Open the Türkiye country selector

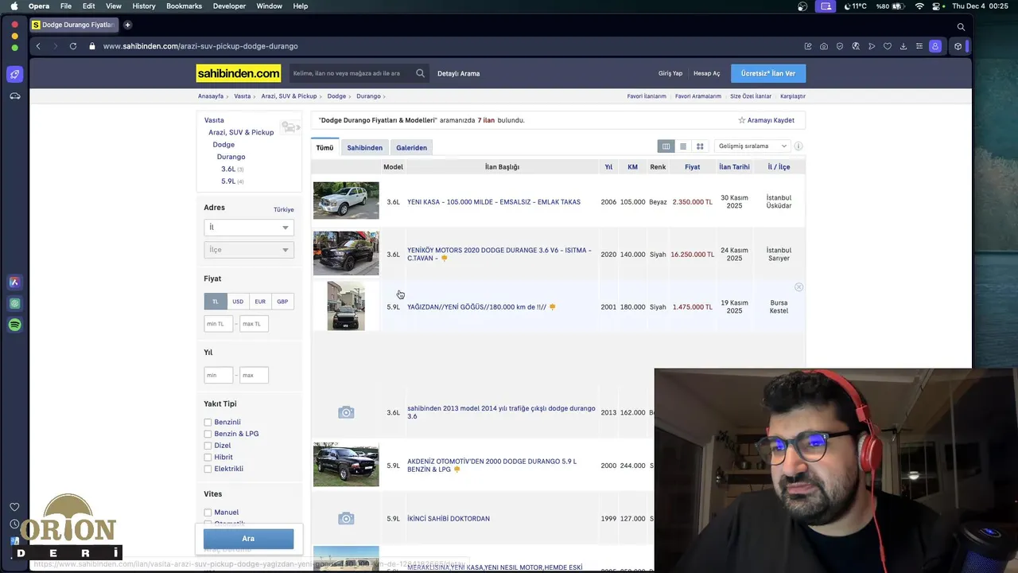point(284,209)
